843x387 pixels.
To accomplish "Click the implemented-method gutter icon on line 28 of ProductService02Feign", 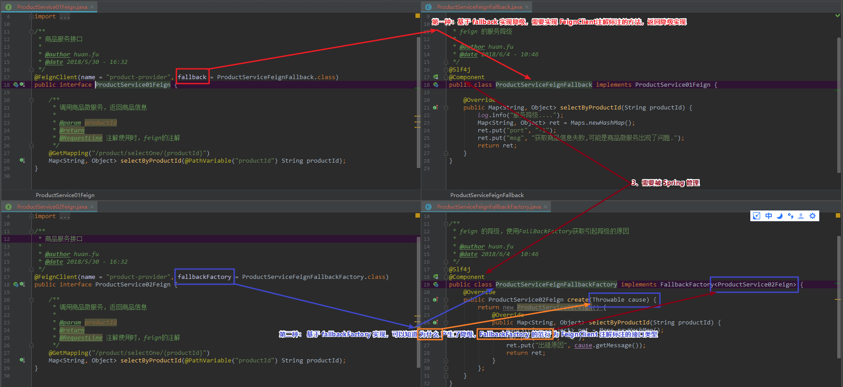I will pyautogui.click(x=22, y=360).
